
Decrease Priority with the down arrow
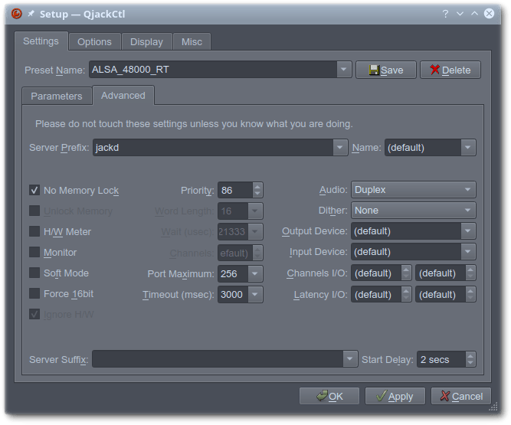(x=257, y=194)
